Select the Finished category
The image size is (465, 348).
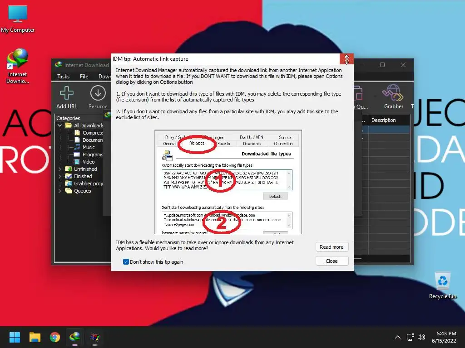(x=83, y=176)
